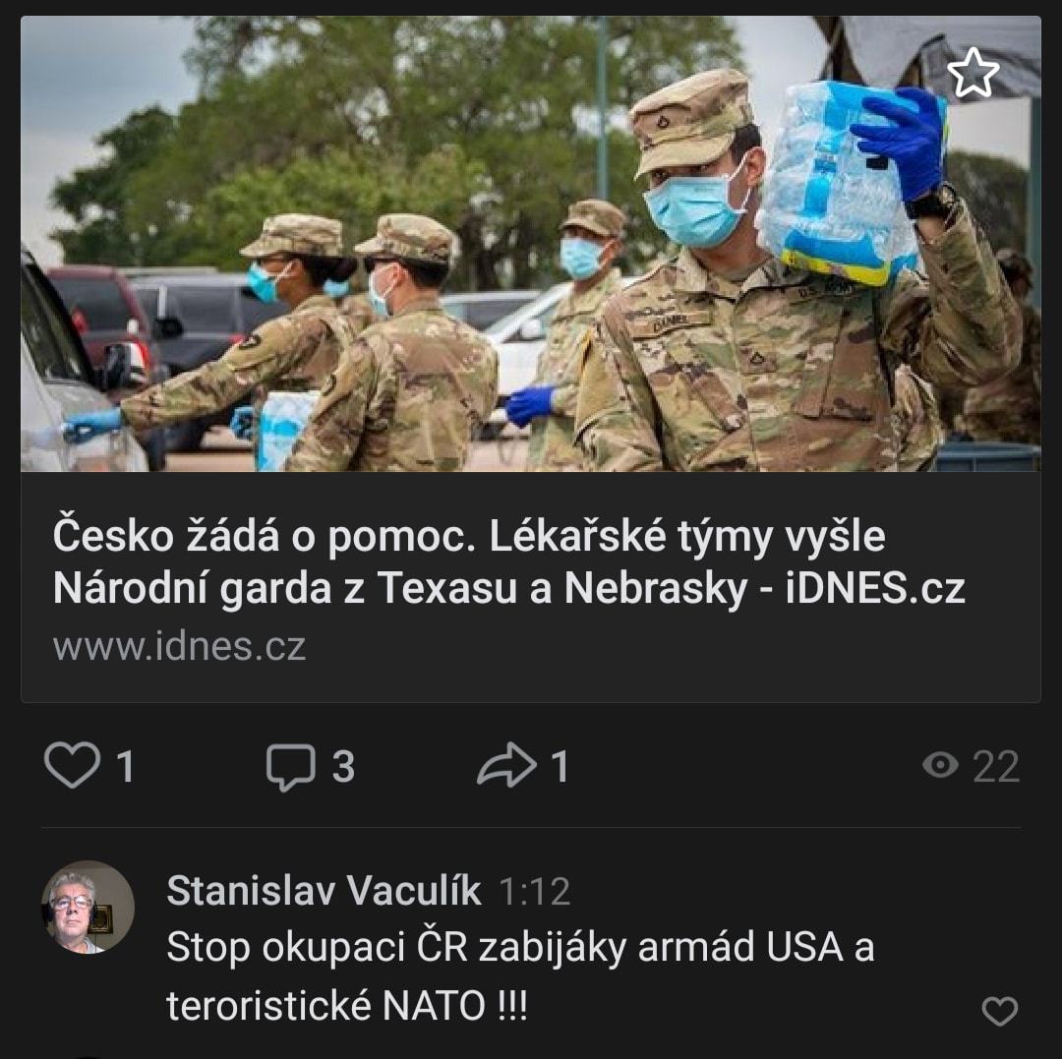Open comments via the speech bubble icon
The height and width of the screenshot is (1059, 1062).
click(291, 767)
